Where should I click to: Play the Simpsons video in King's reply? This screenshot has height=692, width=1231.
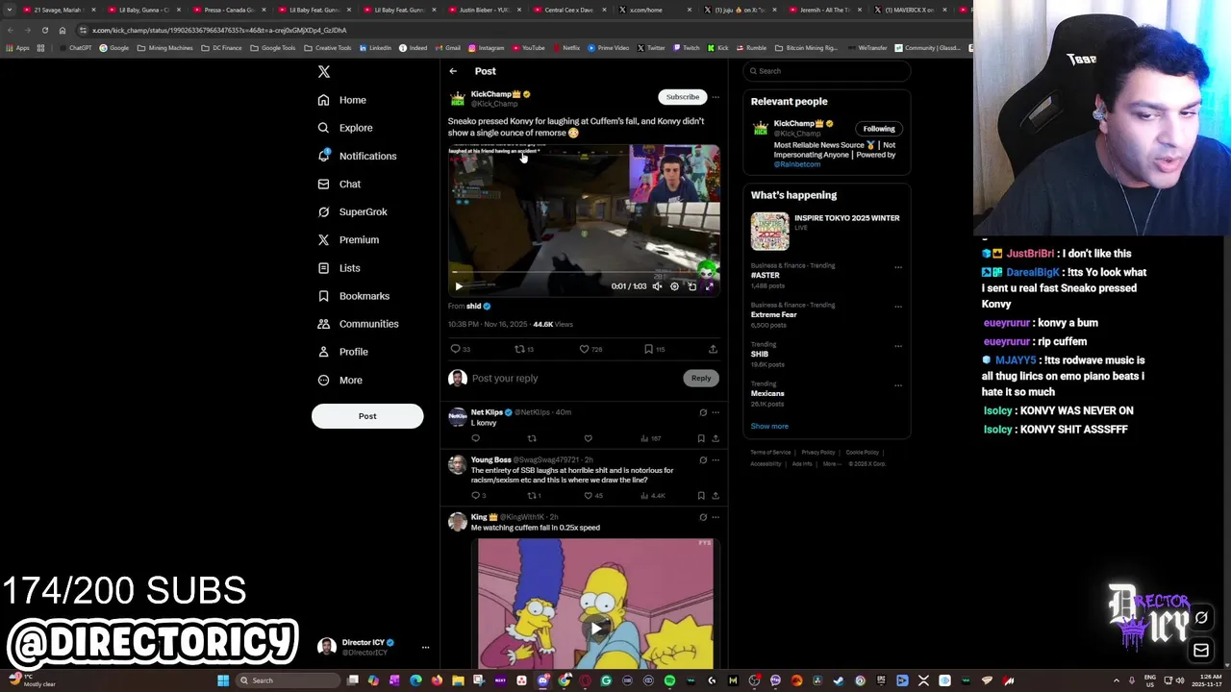tap(596, 629)
